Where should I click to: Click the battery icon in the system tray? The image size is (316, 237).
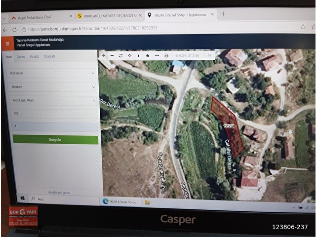click(x=300, y=207)
